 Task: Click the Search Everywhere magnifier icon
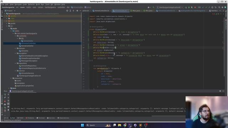(219, 7)
